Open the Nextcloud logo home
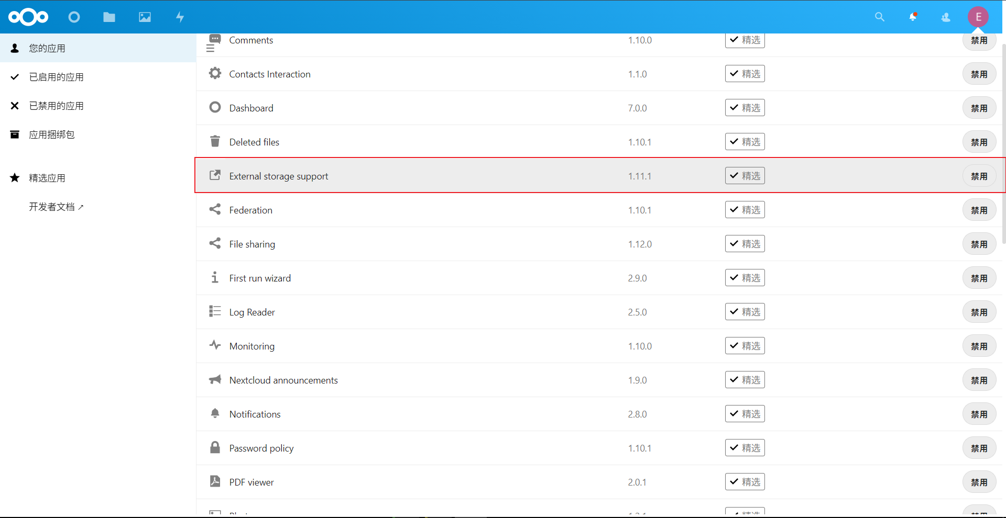This screenshot has height=518, width=1006. pyautogui.click(x=28, y=17)
